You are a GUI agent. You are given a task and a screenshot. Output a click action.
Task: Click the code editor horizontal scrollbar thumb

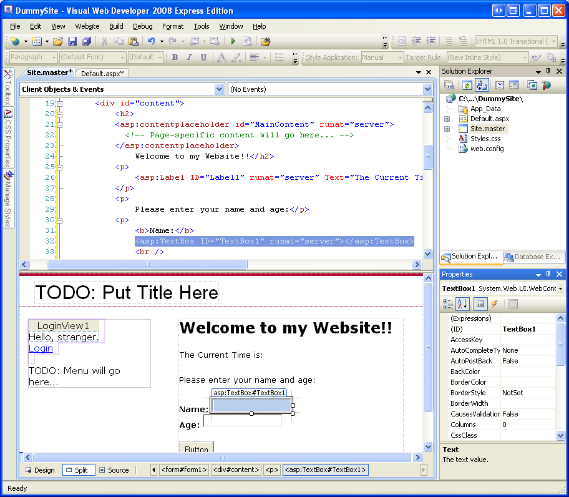[147, 264]
